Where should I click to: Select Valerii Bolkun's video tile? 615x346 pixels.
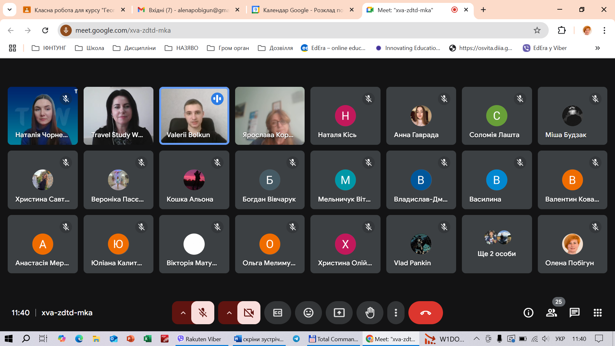pyautogui.click(x=194, y=116)
